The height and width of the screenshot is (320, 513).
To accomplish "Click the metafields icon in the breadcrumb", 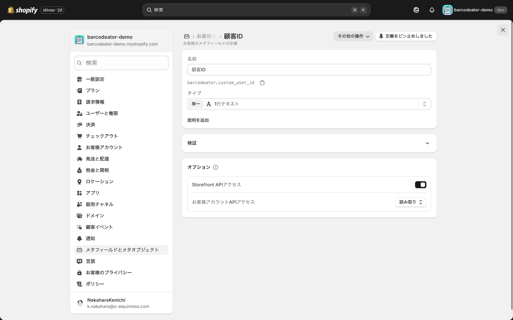I will 187,36.
